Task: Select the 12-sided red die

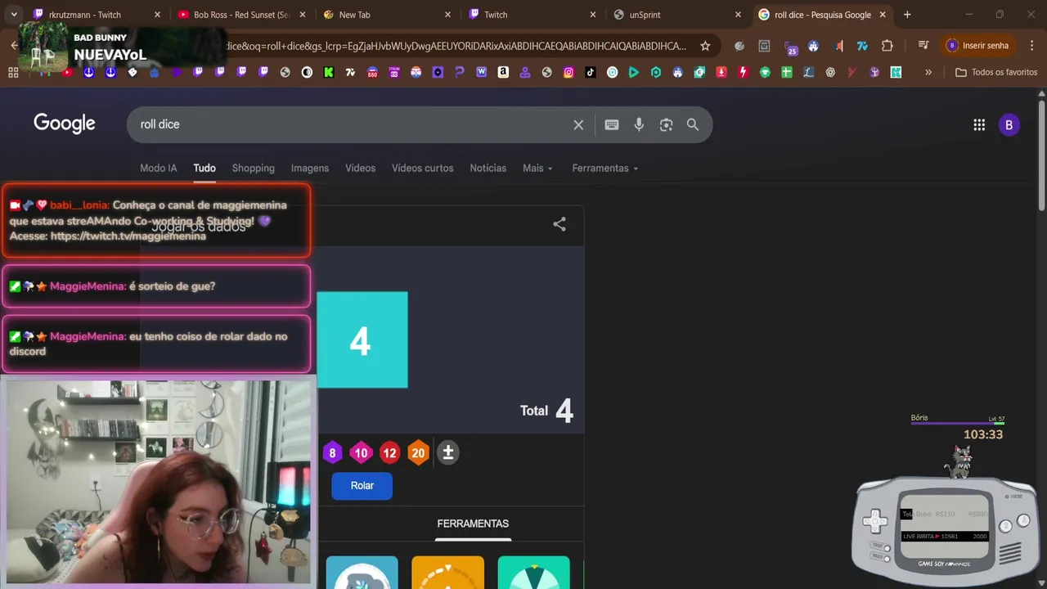Action: point(389,452)
